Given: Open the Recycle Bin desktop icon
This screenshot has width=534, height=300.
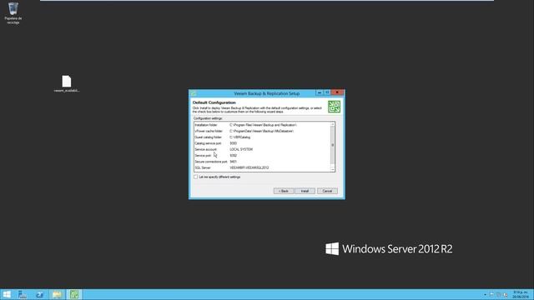Looking at the screenshot, I should coord(13,13).
